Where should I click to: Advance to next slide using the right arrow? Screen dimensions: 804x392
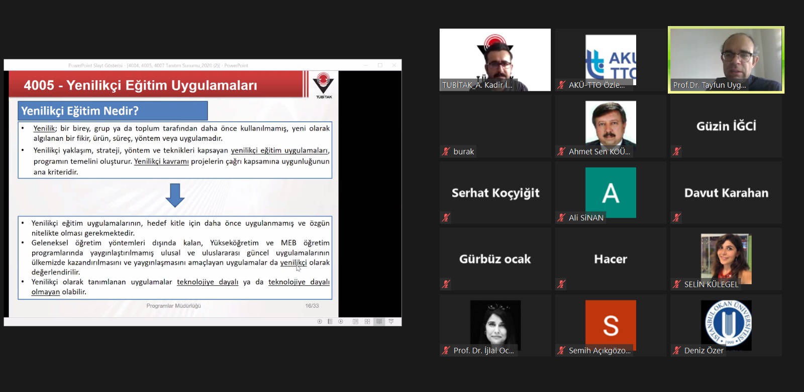[341, 321]
